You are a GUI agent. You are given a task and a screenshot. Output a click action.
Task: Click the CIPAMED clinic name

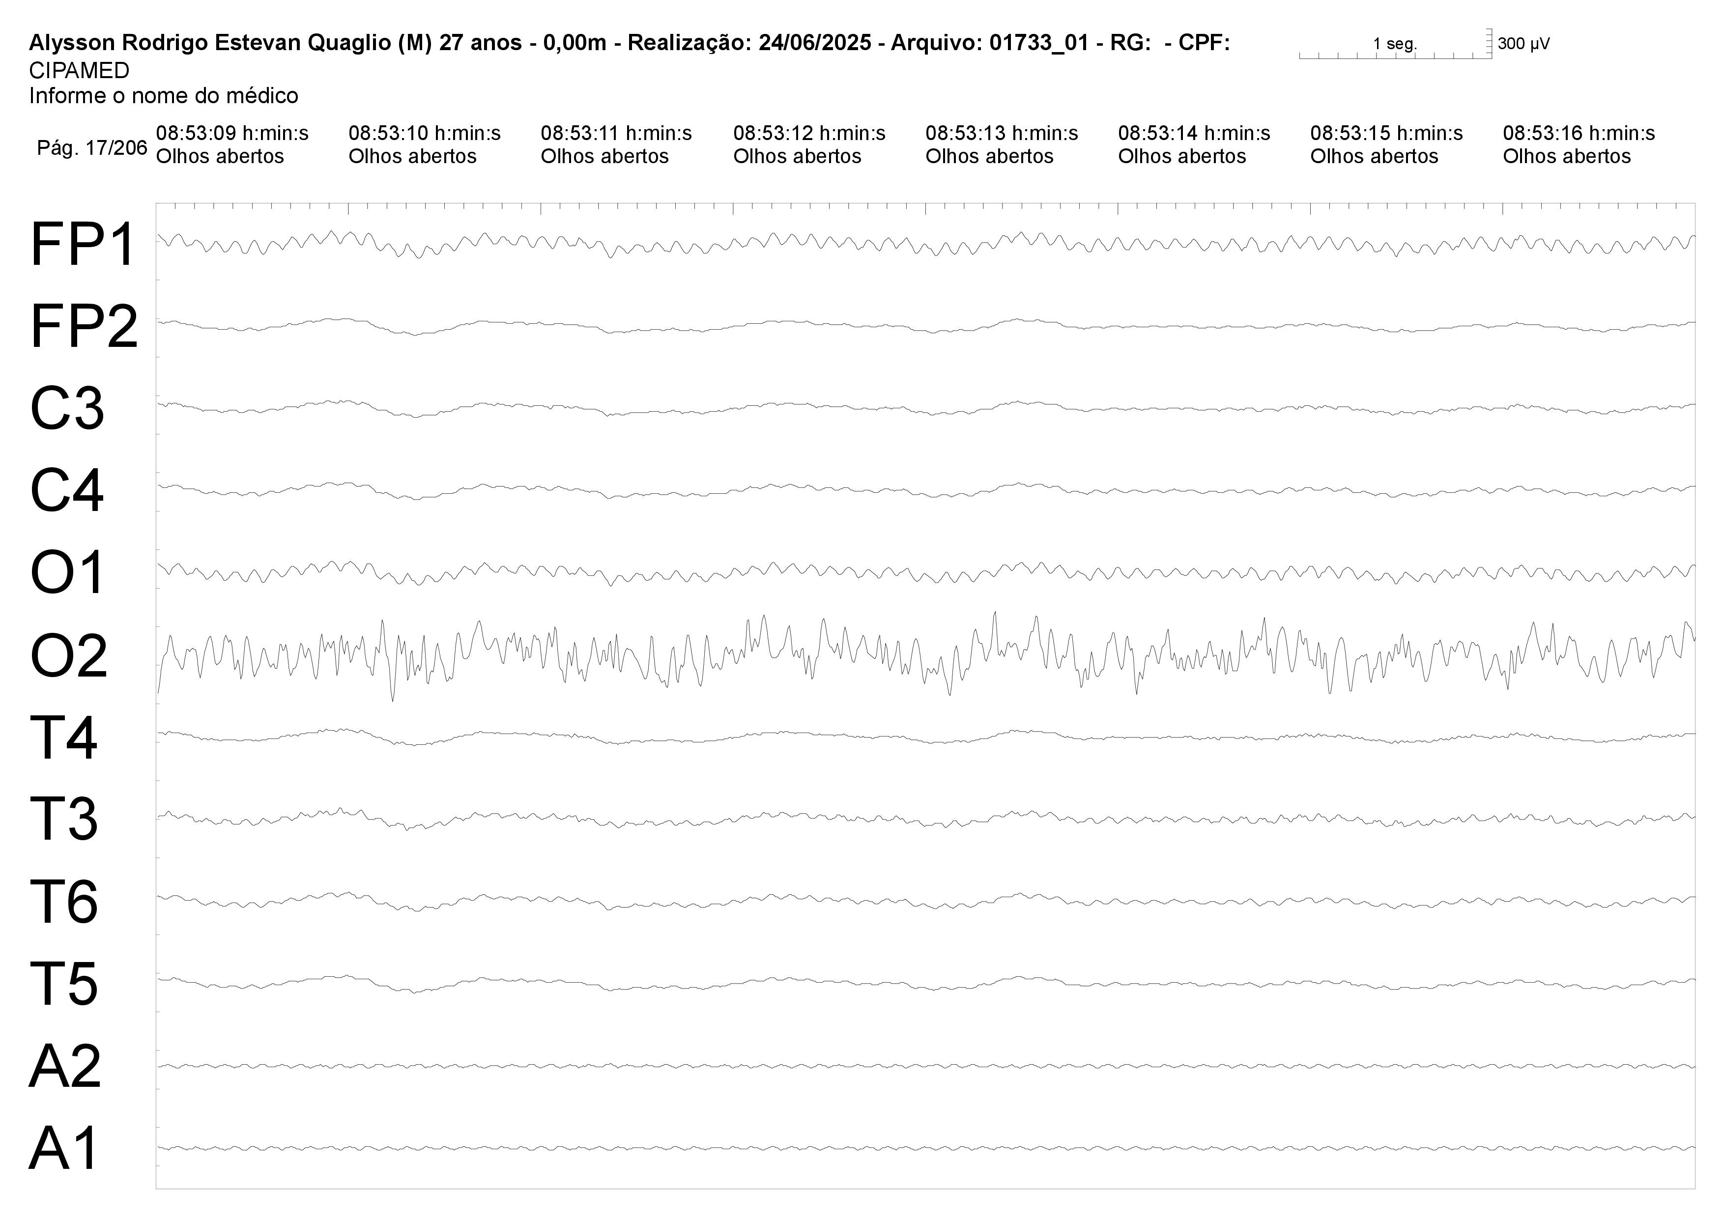[79, 71]
